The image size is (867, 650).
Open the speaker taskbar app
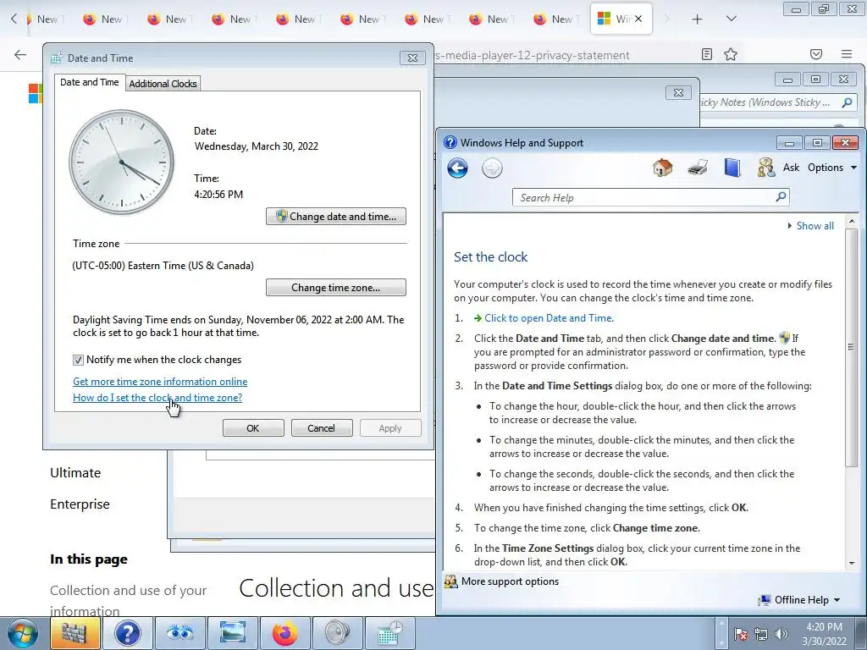tap(337, 633)
